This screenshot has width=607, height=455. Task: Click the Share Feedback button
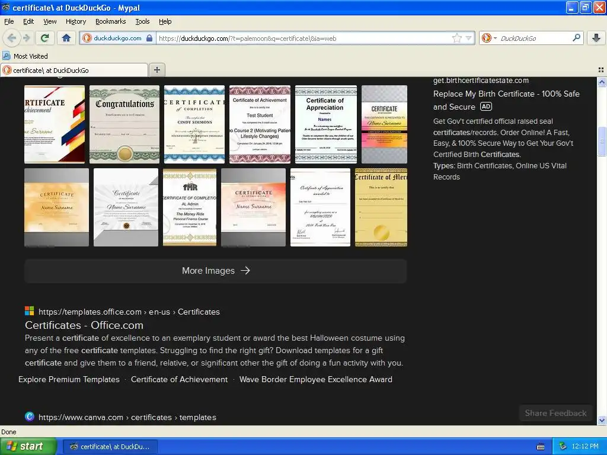[555, 413]
